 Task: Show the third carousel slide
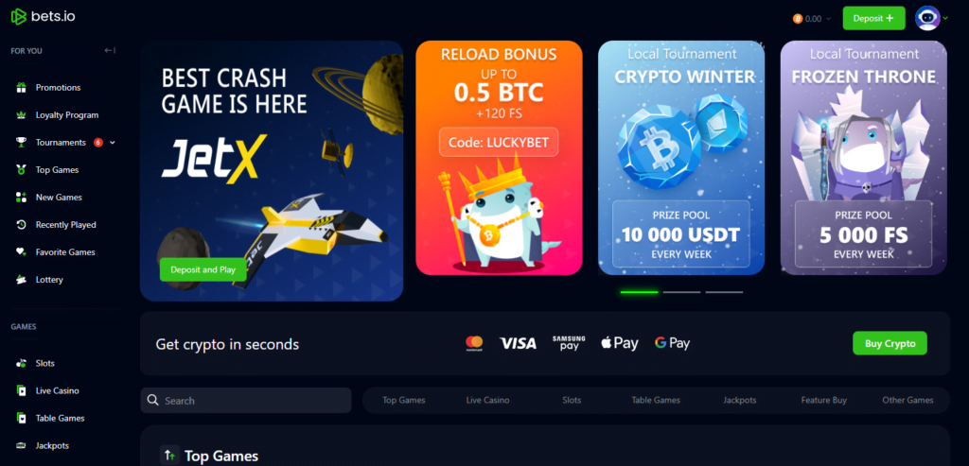[x=724, y=292]
